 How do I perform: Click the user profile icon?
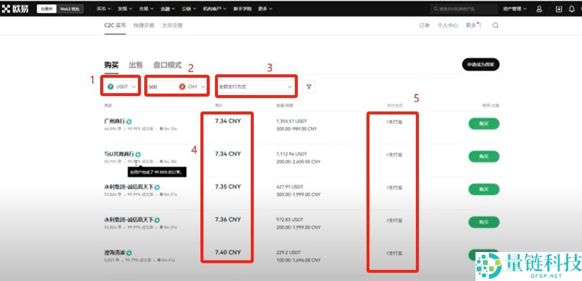(539, 9)
